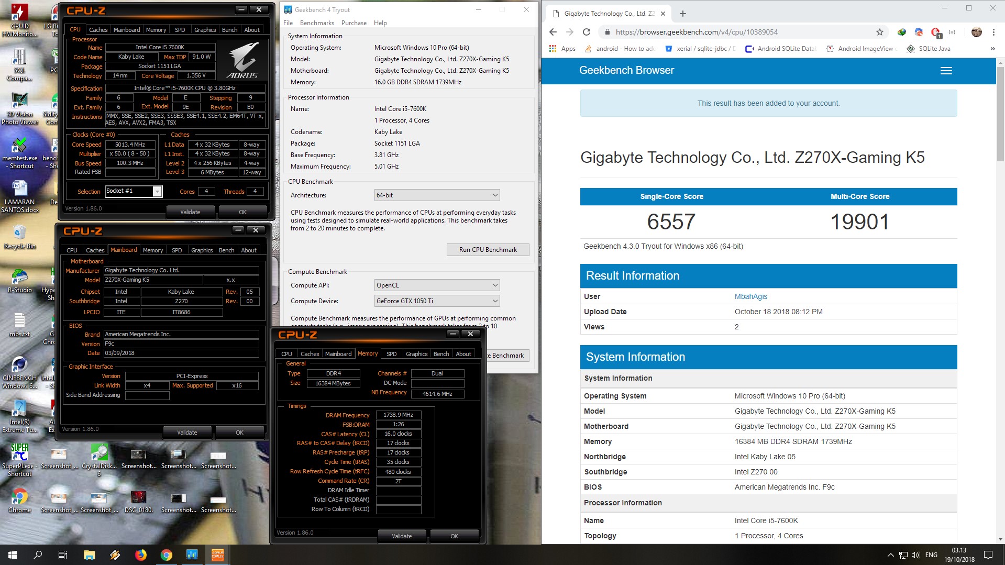Open the memtest.exe shortcut on desktop
1005x565 pixels.
(20, 153)
